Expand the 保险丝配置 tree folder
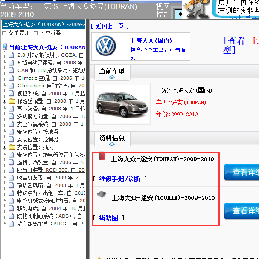259x259 pixels. pos(4,101)
